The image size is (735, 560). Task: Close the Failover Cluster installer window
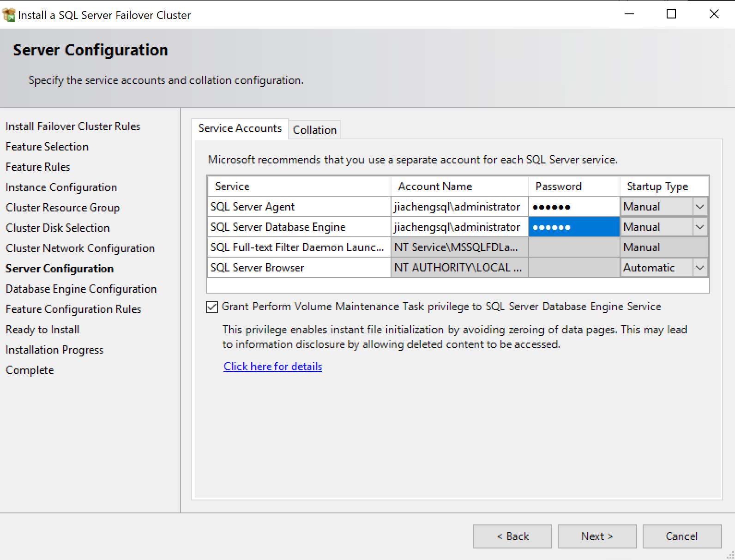tap(714, 14)
